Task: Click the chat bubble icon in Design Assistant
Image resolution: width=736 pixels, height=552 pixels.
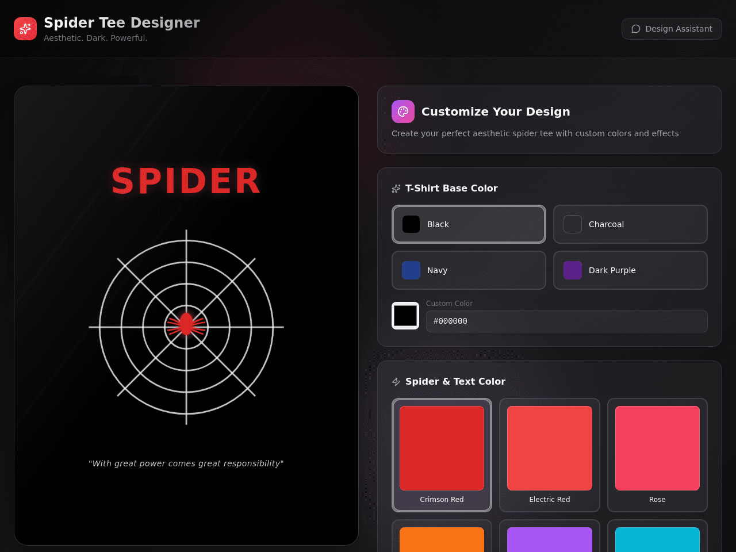Action: click(x=636, y=29)
